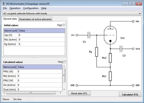
Task: Click the C2 capacitor symbol in schematic
Action: (121, 49)
